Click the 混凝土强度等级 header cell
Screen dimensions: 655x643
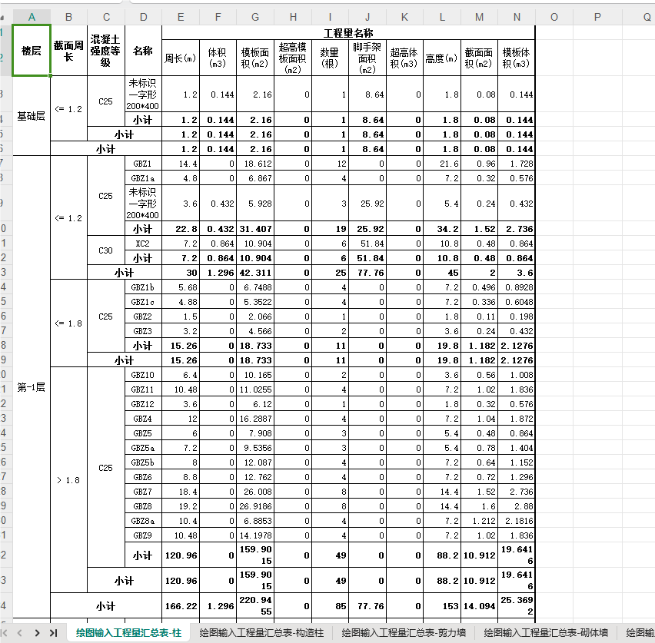click(106, 51)
